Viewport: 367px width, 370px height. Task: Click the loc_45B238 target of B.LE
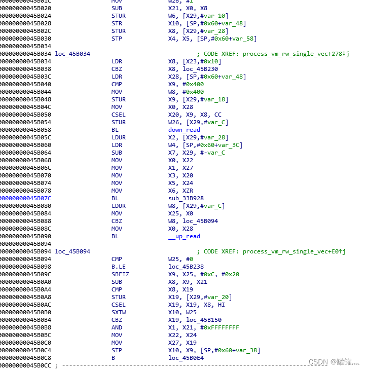(x=186, y=267)
